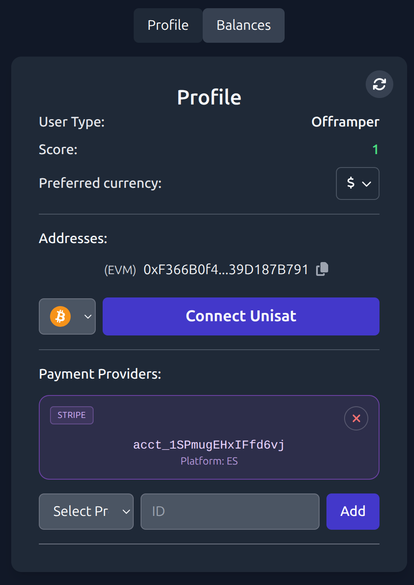The height and width of the screenshot is (585, 414).
Task: Select the acct_1SPmugEHxIFfd6vj account ID
Action: pos(209,445)
